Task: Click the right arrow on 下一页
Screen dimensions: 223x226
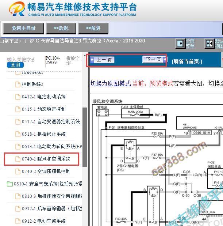Action: 165,59
